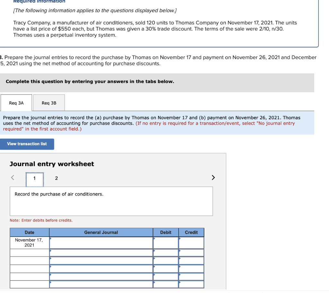Click the View transaction list button
The height and width of the screenshot is (293, 329).
pos(27,144)
